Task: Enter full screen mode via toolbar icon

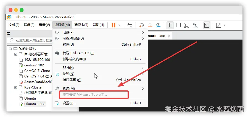Action: click(x=187, y=25)
